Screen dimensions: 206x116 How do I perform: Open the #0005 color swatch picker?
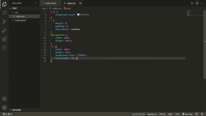(x=78, y=55)
